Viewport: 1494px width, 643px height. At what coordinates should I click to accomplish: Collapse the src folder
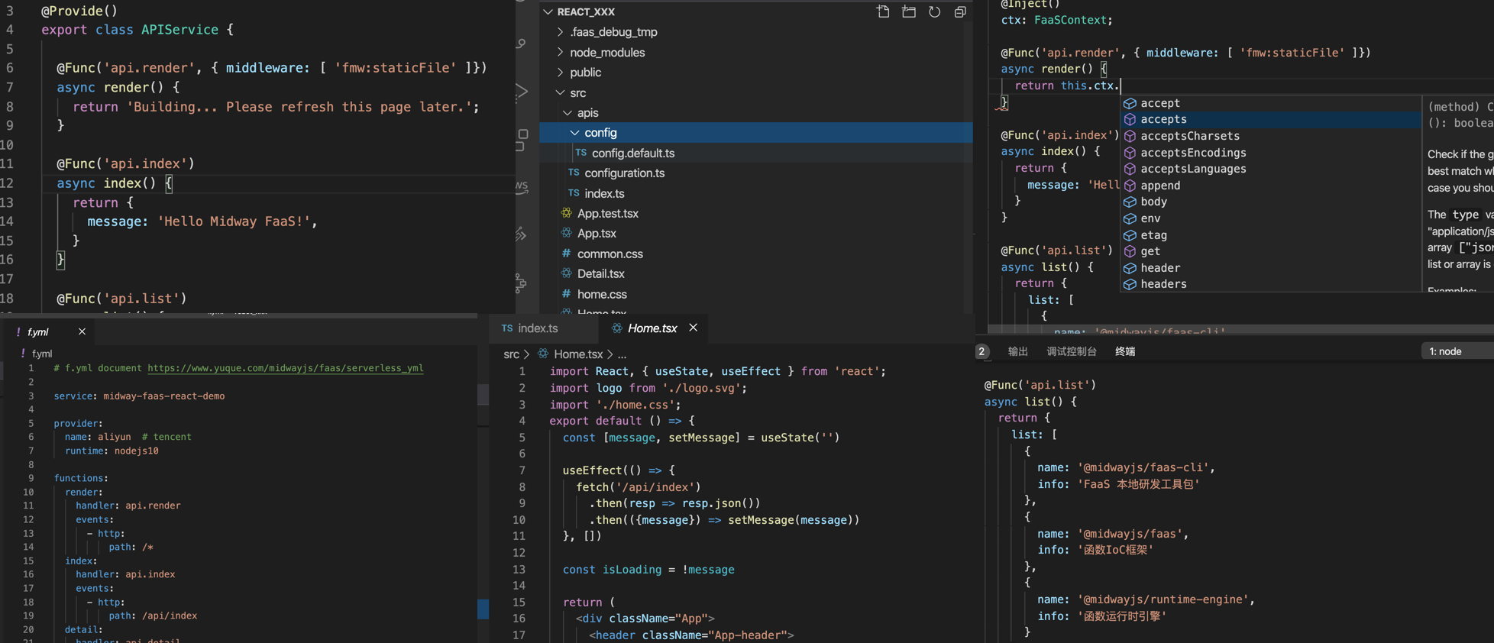point(561,92)
